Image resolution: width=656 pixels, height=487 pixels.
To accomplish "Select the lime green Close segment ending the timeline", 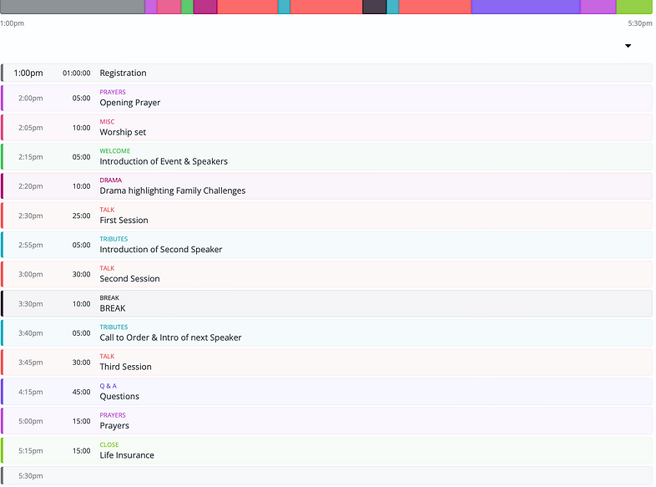I will click(x=634, y=7).
